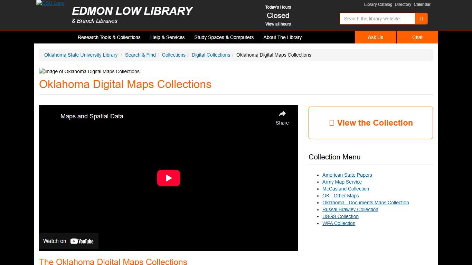Open the About The Library menu
Viewport: 472px width, 265px height.
tap(282, 37)
